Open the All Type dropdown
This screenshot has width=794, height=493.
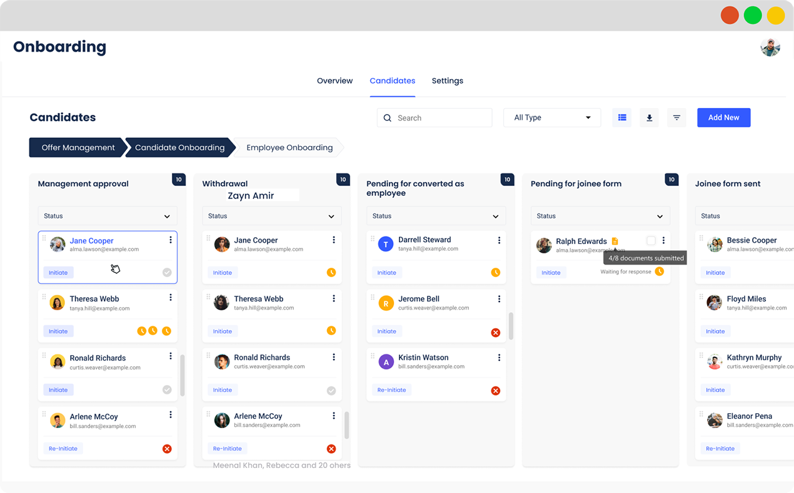(552, 117)
